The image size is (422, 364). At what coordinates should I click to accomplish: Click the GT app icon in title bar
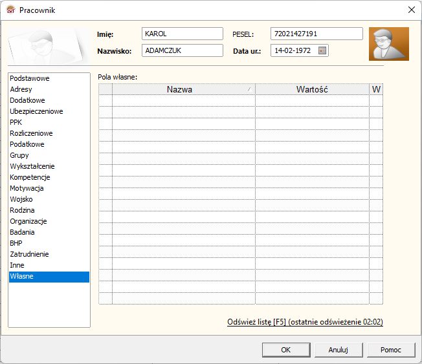click(11, 10)
